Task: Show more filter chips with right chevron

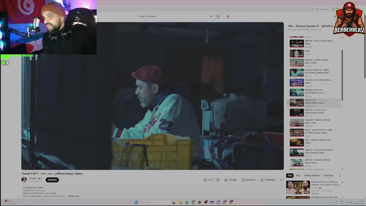Action: (x=340, y=176)
